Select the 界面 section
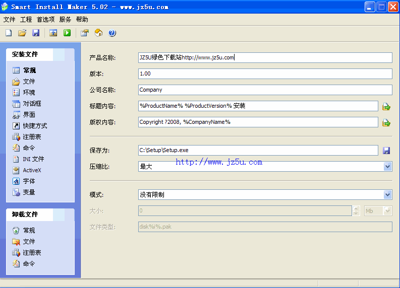Viewport: 400px width, 288px height. pos(24,115)
